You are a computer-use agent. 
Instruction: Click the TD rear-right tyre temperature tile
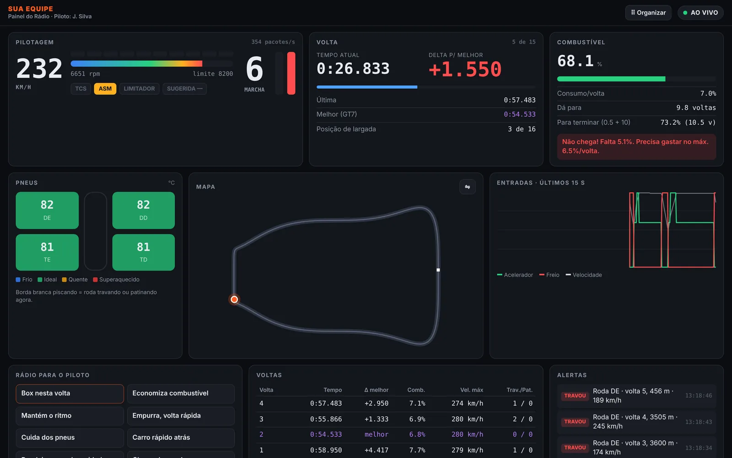pyautogui.click(x=144, y=252)
